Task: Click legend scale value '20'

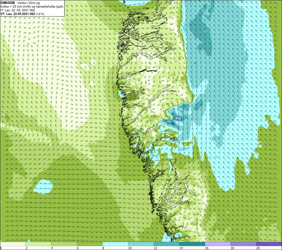Action: [258, 248]
